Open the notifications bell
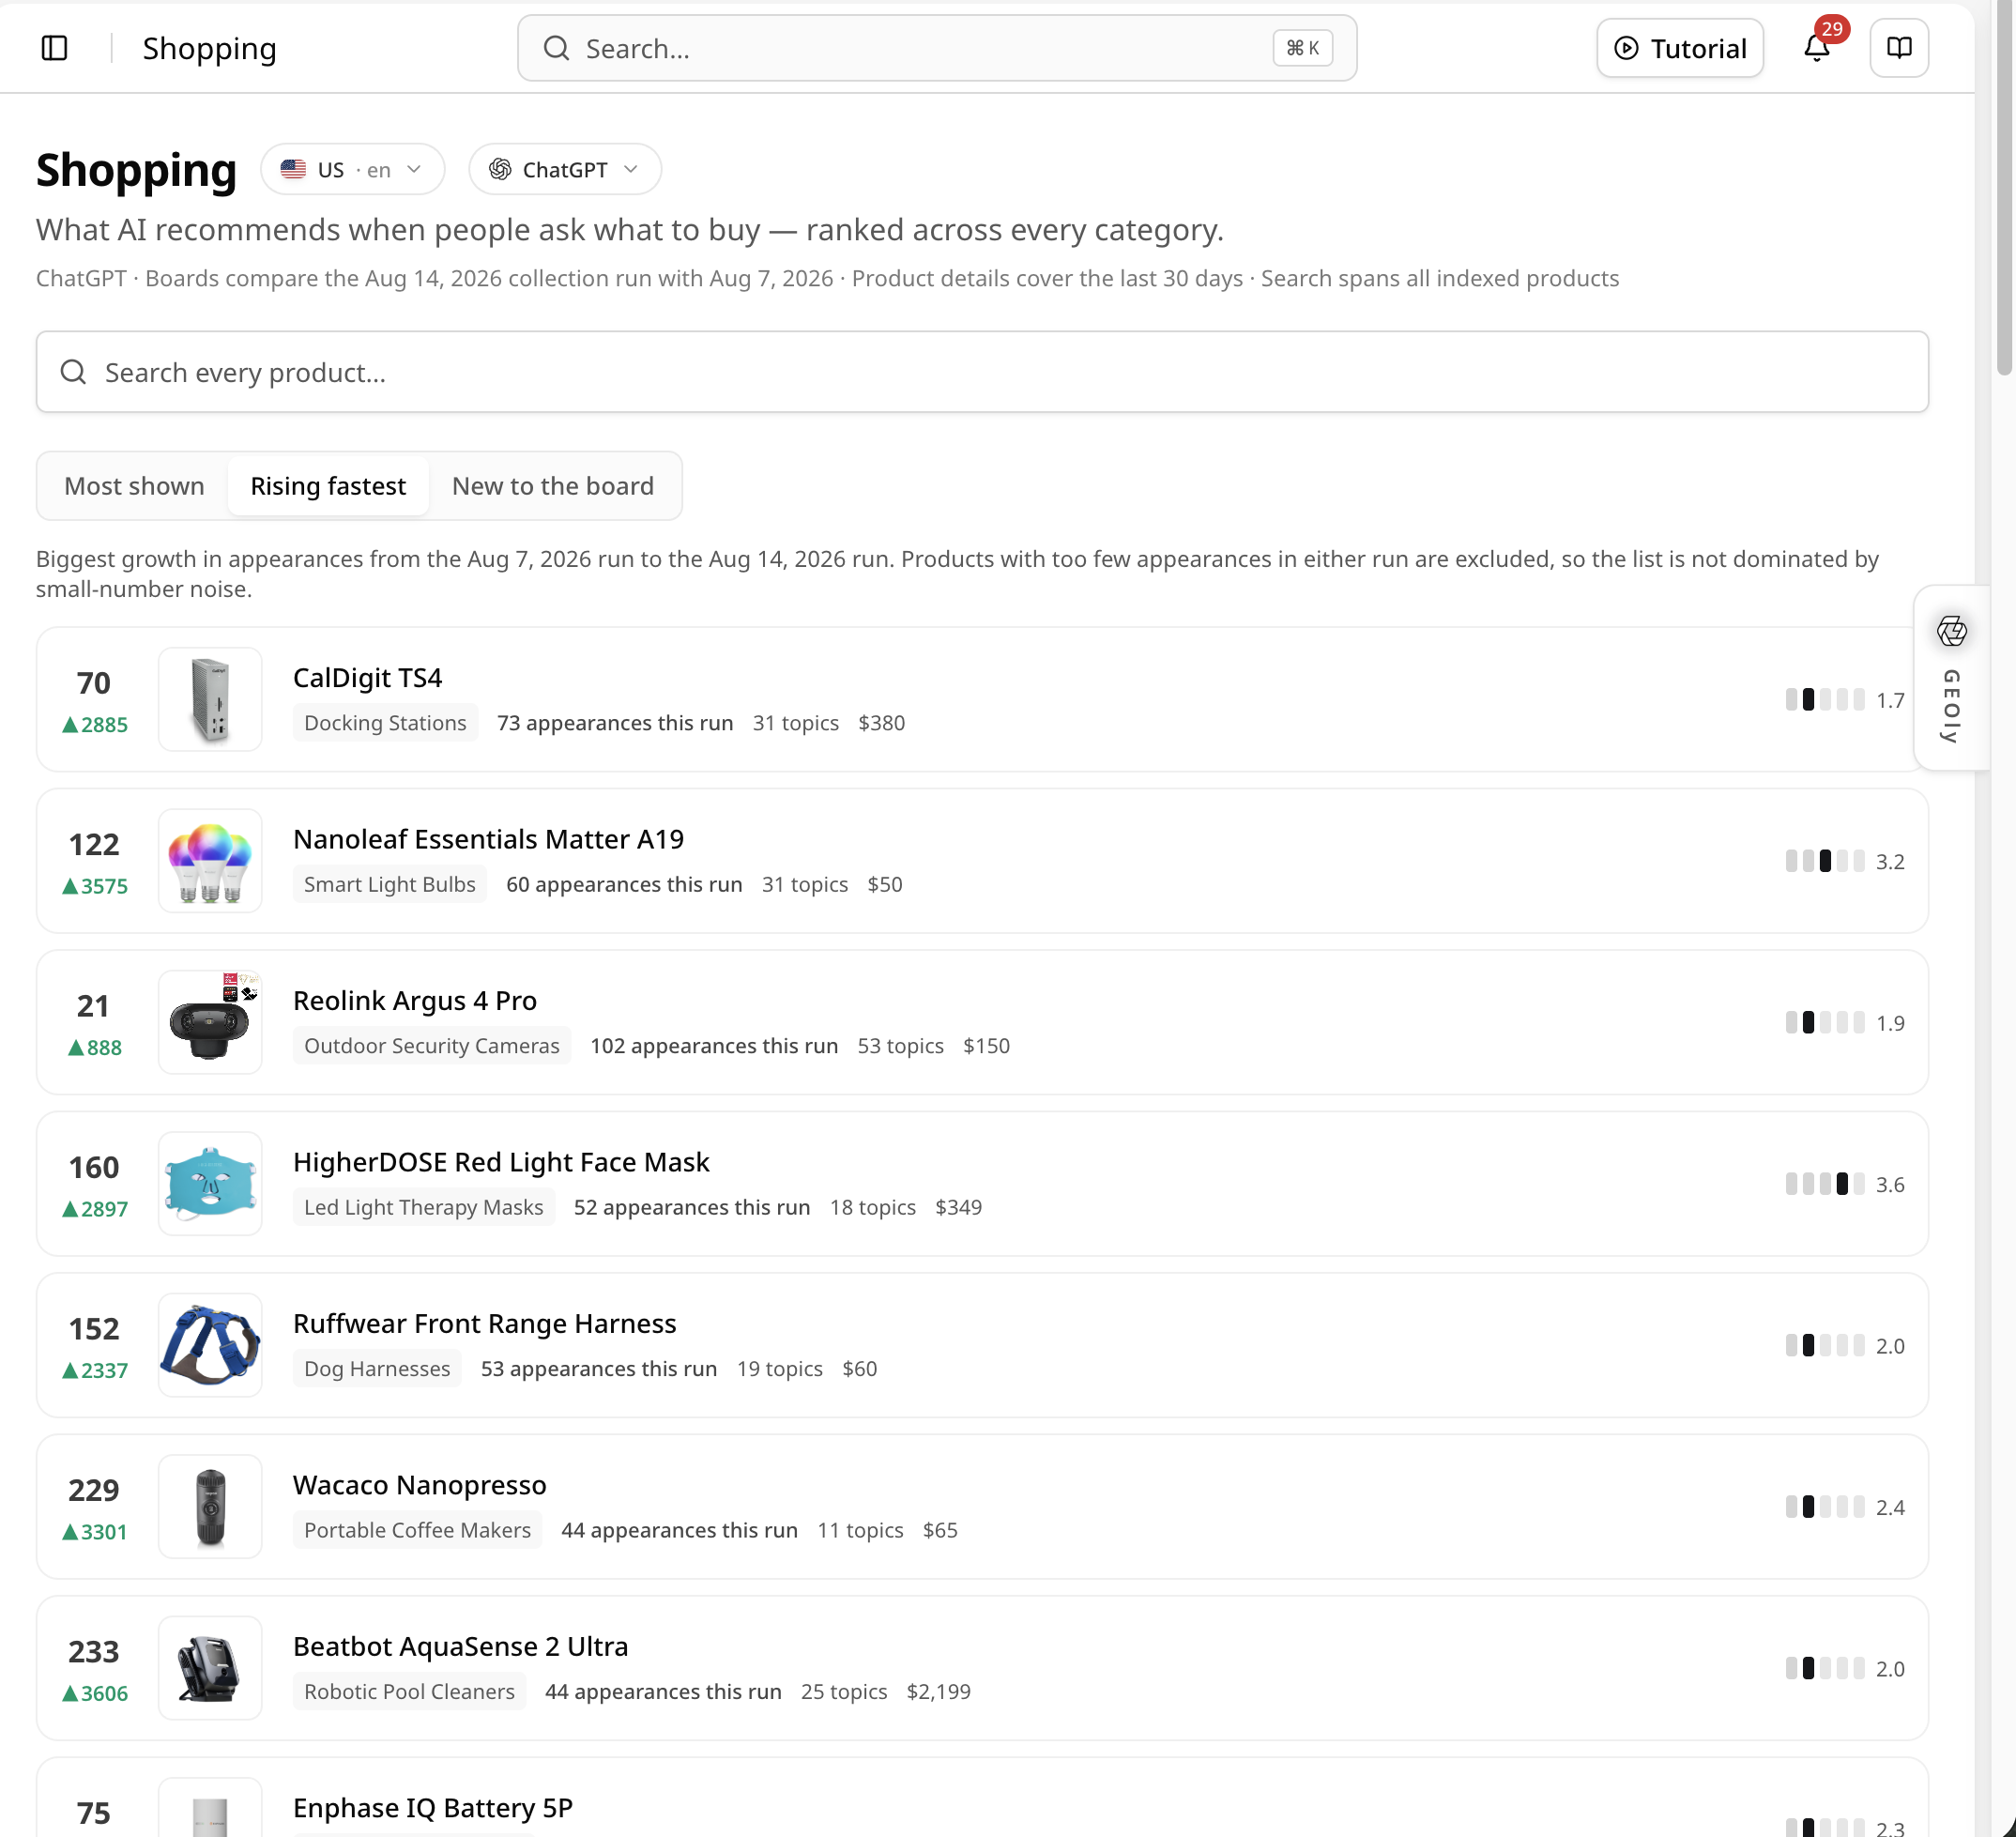The image size is (2016, 1837). click(x=1816, y=48)
